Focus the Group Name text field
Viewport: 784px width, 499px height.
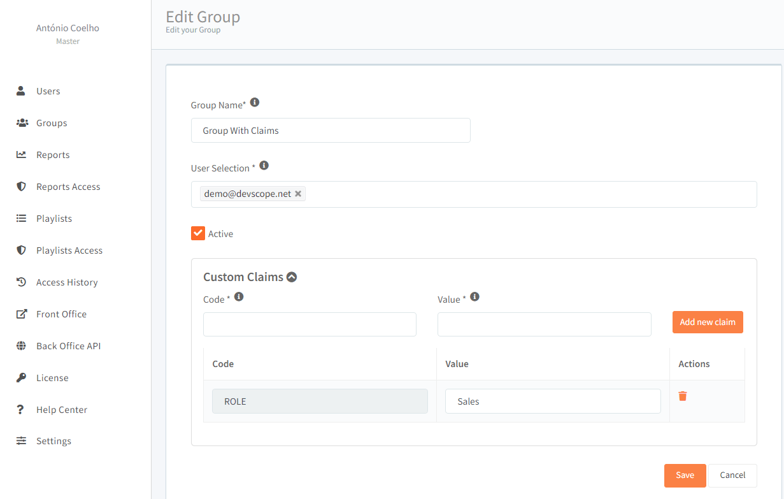(x=331, y=131)
